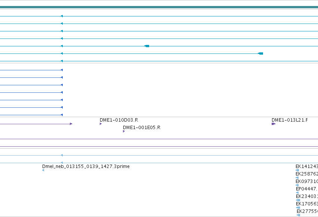Select the EK170563 label
Image resolution: width=318 pixels, height=217 pixels.
[307, 204]
